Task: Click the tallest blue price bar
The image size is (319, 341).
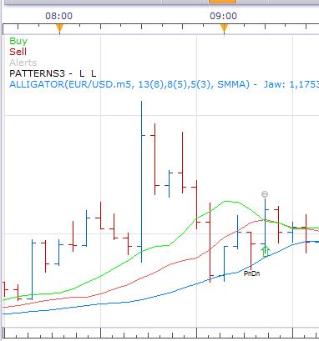Action: pyautogui.click(x=142, y=182)
